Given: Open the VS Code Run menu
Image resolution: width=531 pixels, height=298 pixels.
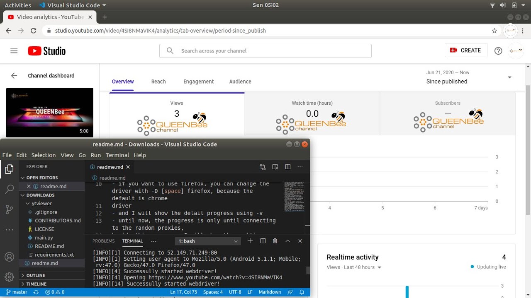Looking at the screenshot, I should point(96,155).
